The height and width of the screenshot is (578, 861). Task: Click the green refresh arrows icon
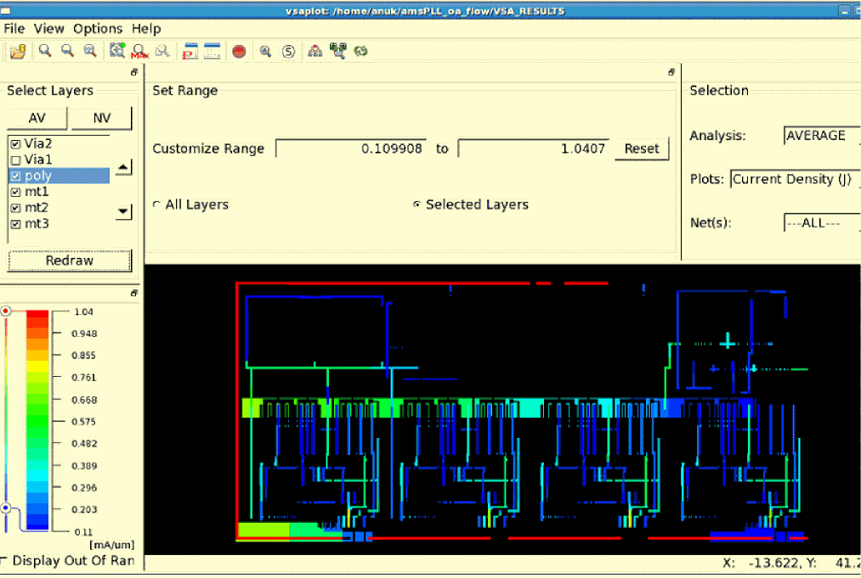[361, 52]
